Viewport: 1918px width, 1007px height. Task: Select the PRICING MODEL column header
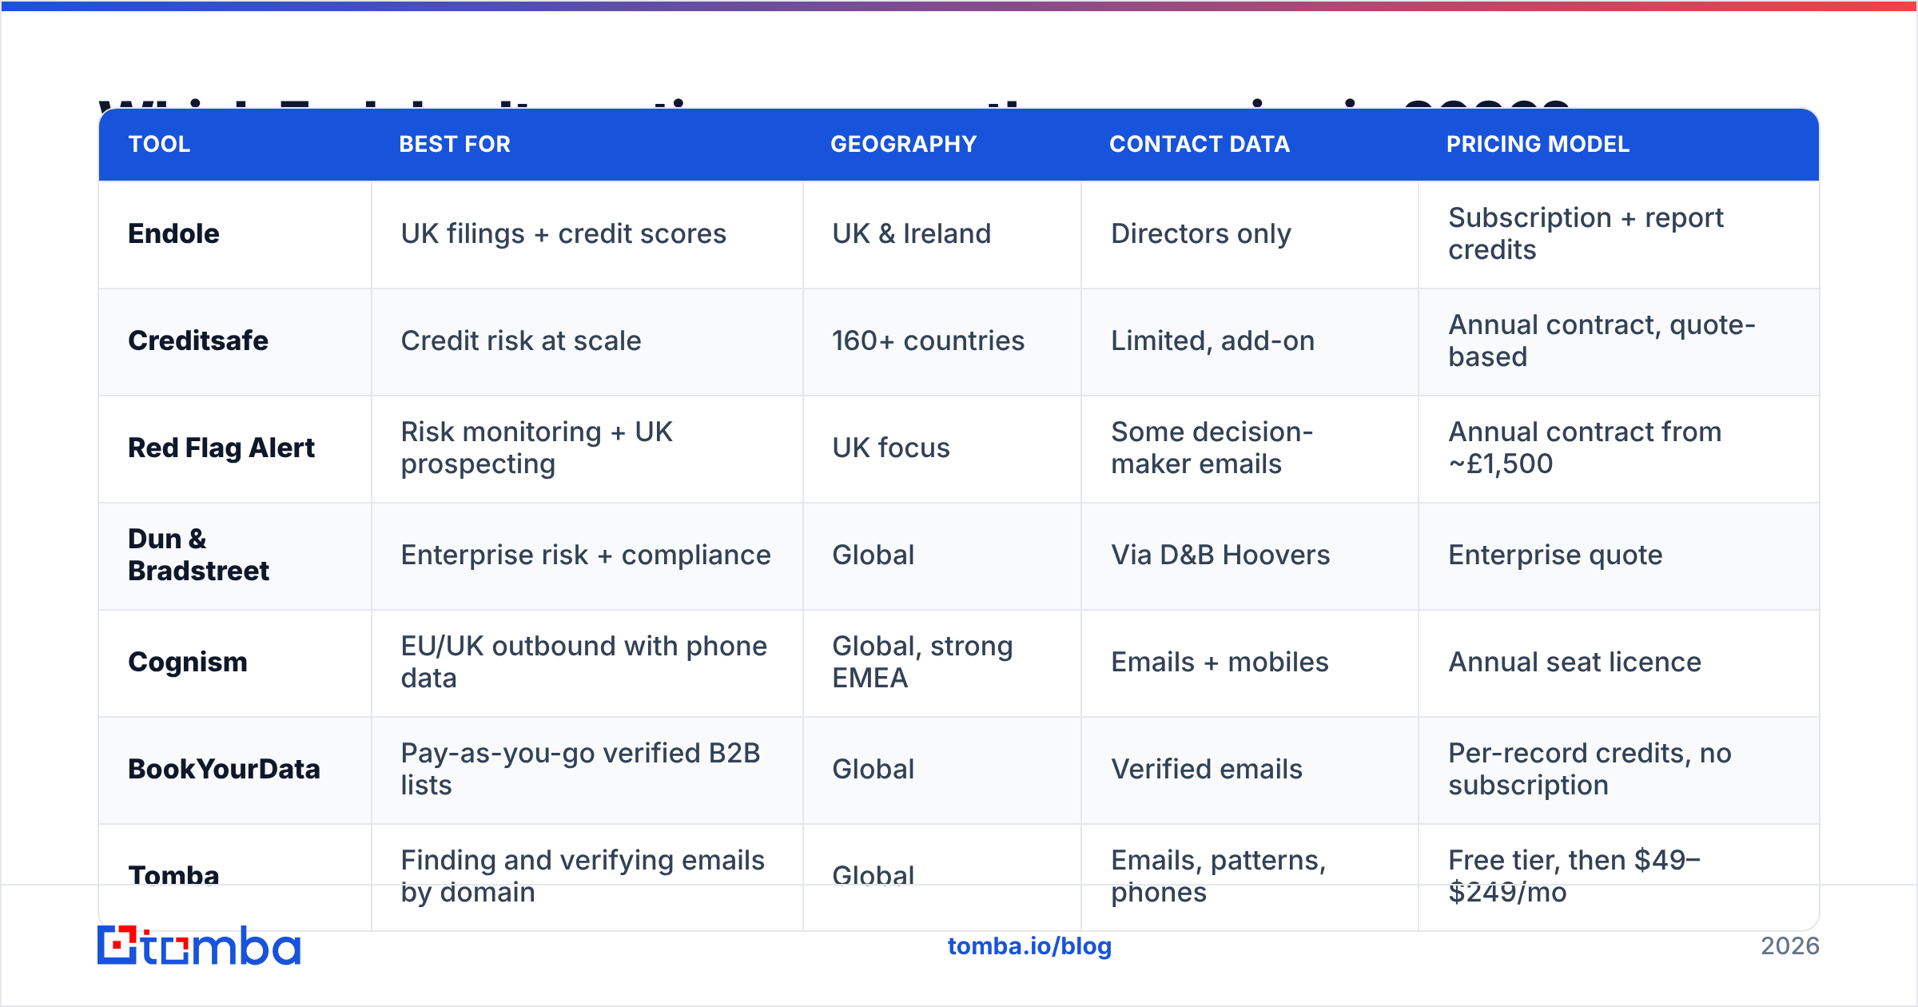(x=1538, y=144)
